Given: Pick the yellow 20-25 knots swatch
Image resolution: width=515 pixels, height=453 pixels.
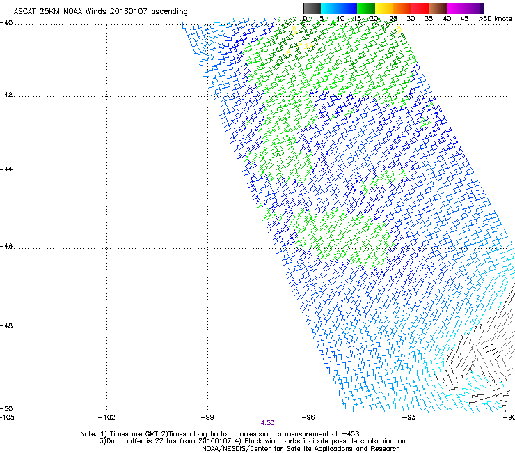Looking at the screenshot, I should [x=384, y=8].
